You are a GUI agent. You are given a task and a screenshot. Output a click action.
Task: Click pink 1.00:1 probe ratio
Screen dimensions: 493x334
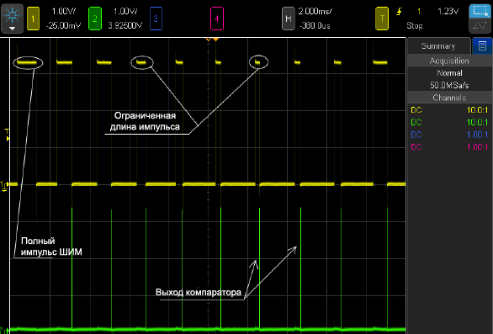477,147
